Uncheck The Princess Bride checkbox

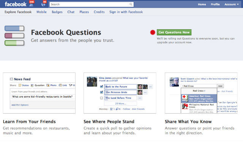pyautogui.click(x=101, y=92)
